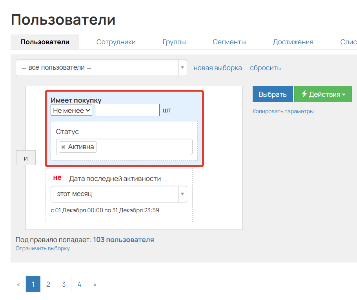This screenshot has height=300, width=357.
Task: Open the "Не менее" comparison combo box
Action: (71, 110)
